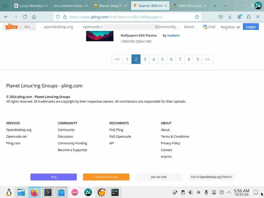Open the brightness tray icon

coord(198,192)
